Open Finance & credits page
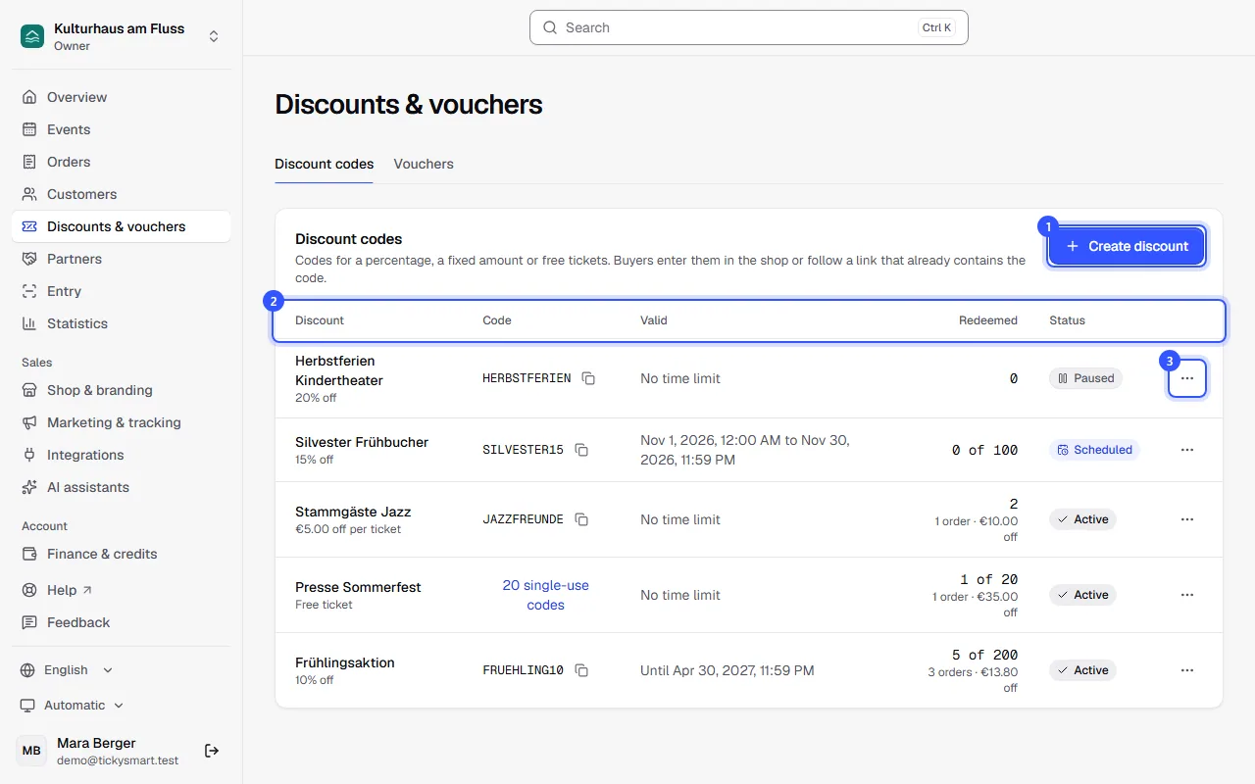Viewport: 1255px width, 784px height. pos(122,554)
